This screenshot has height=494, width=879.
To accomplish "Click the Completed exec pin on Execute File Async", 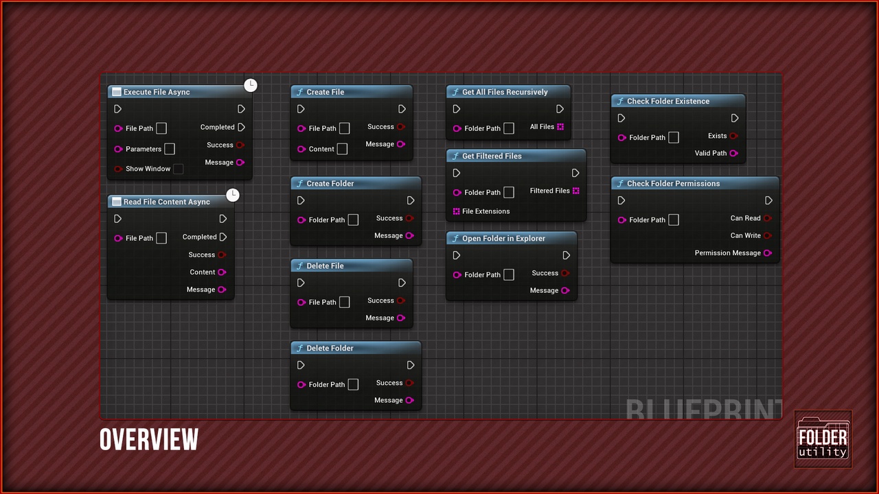I will [x=241, y=127].
